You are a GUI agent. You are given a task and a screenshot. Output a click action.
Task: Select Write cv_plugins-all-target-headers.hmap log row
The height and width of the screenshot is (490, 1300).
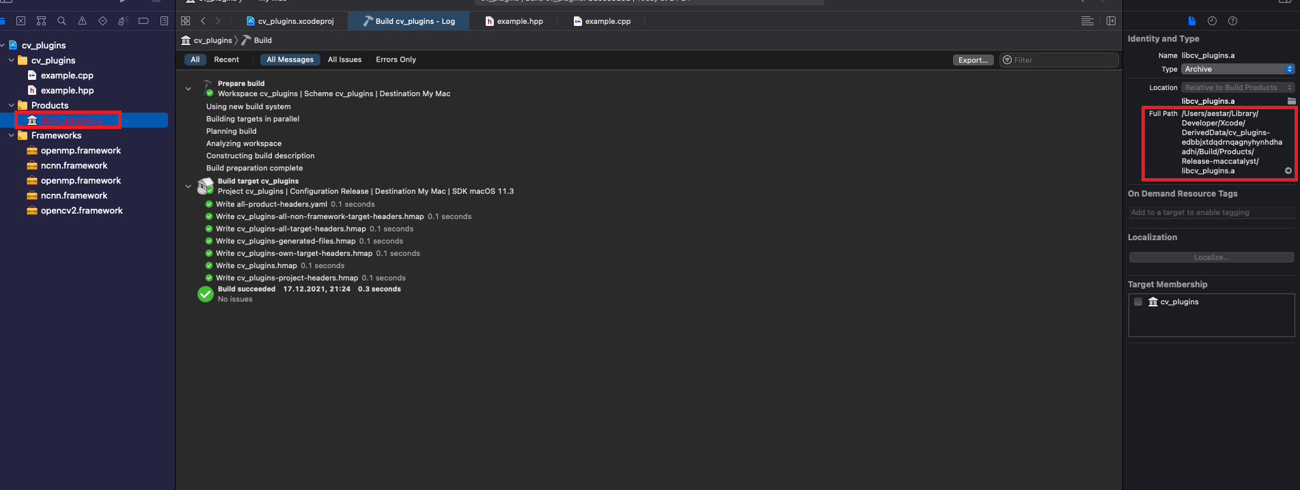pyautogui.click(x=315, y=229)
